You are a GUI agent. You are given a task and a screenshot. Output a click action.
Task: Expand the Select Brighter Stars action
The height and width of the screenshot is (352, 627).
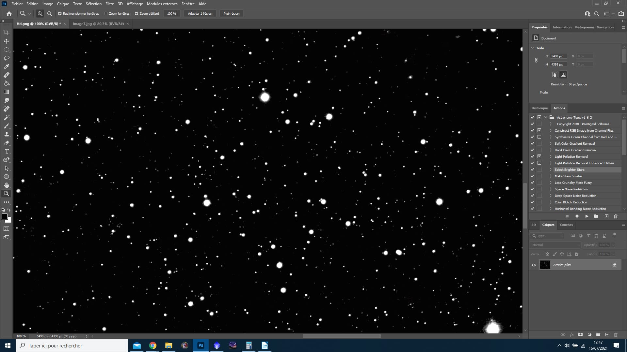[x=551, y=169]
